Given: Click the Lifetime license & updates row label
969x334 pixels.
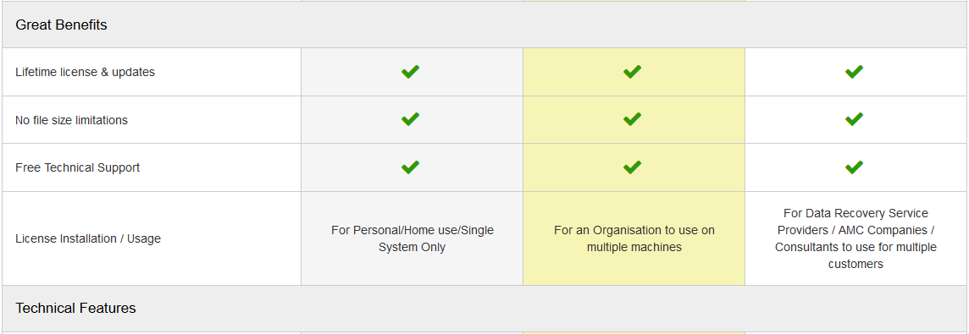Looking at the screenshot, I should 86,72.
